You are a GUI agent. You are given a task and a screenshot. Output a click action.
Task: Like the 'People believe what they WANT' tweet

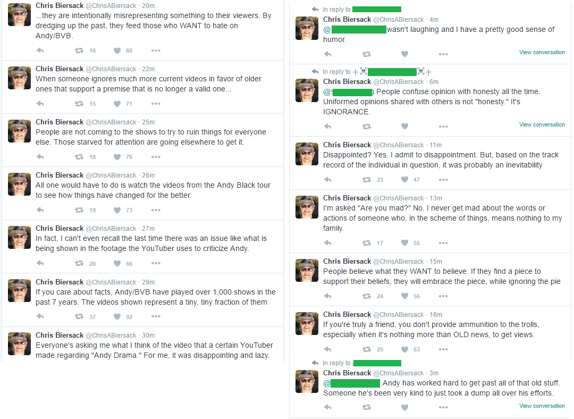pyautogui.click(x=404, y=296)
